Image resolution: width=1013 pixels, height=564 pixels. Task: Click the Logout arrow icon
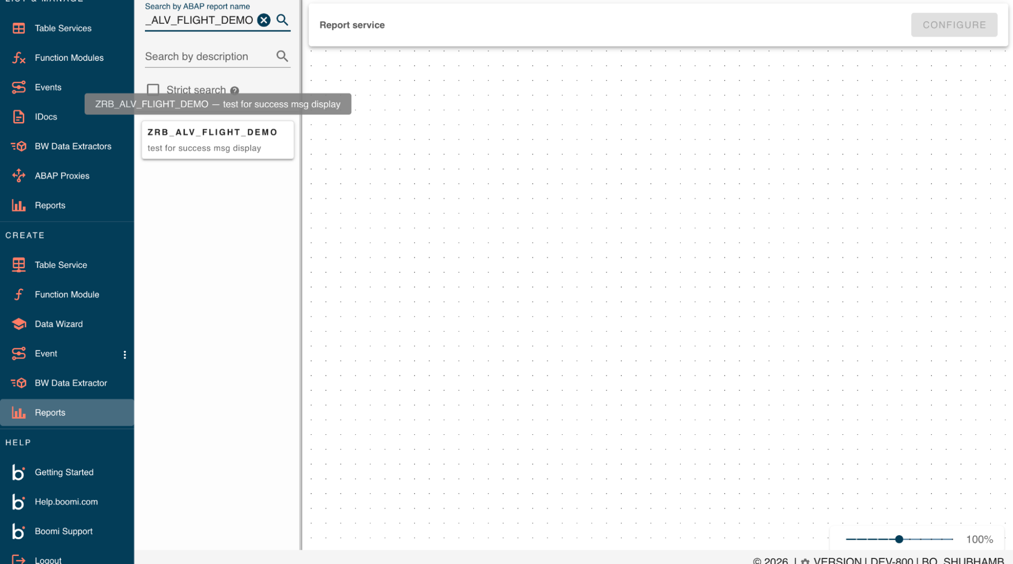click(19, 560)
